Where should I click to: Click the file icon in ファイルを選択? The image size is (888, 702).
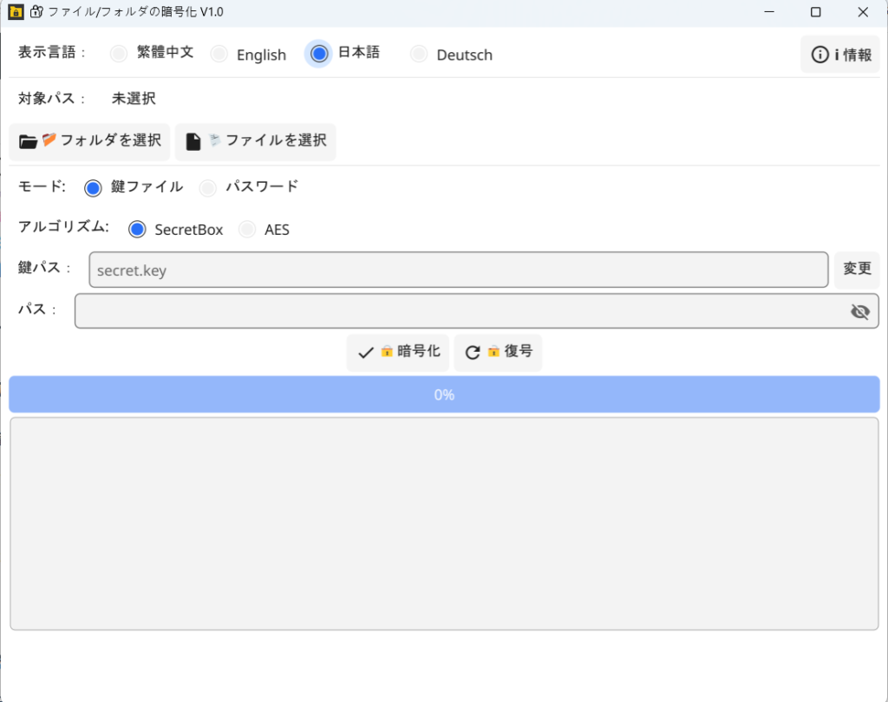pyautogui.click(x=193, y=142)
